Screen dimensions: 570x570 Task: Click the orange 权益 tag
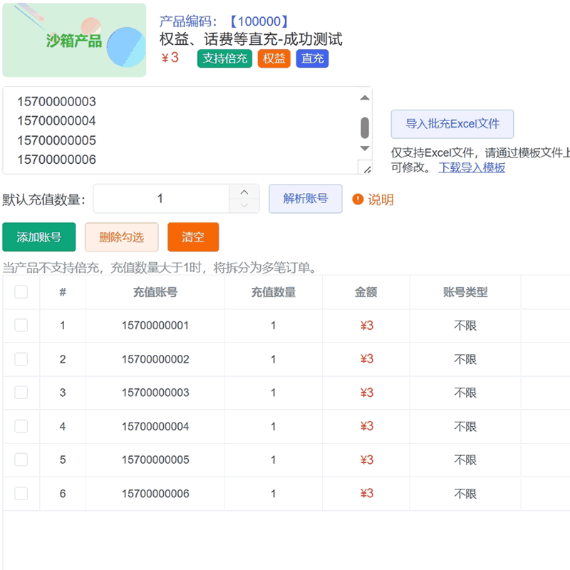pos(274,58)
